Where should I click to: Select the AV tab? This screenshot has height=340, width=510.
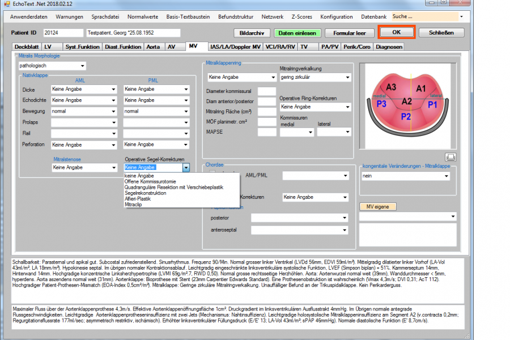tap(175, 47)
